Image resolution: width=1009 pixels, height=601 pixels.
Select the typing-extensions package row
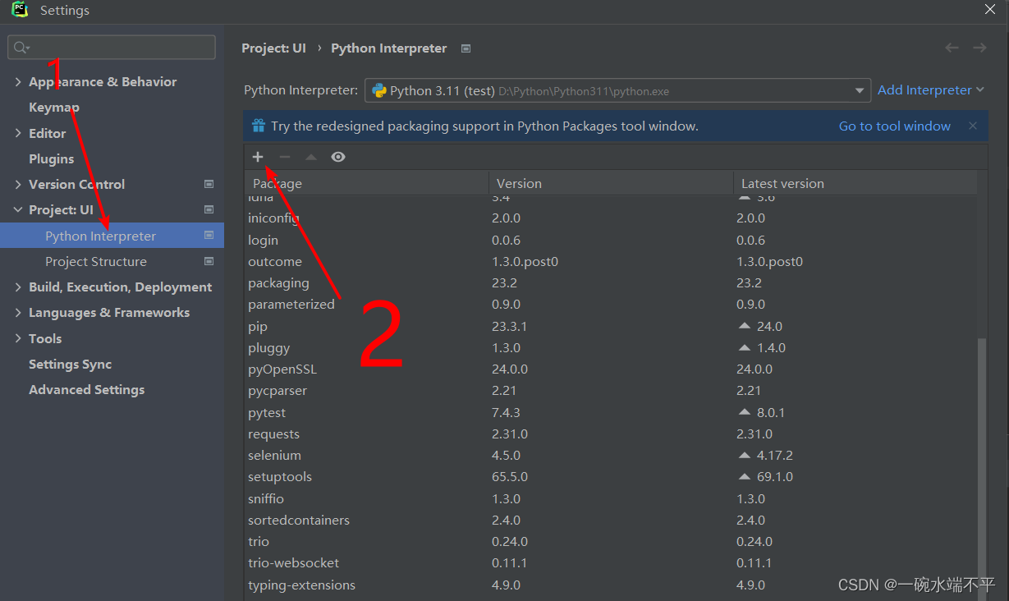pyautogui.click(x=611, y=585)
